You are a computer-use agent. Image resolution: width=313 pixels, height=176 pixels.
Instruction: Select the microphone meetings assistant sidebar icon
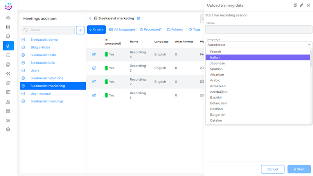coord(8,46)
